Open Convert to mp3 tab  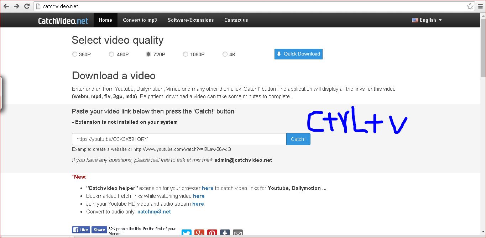point(140,20)
